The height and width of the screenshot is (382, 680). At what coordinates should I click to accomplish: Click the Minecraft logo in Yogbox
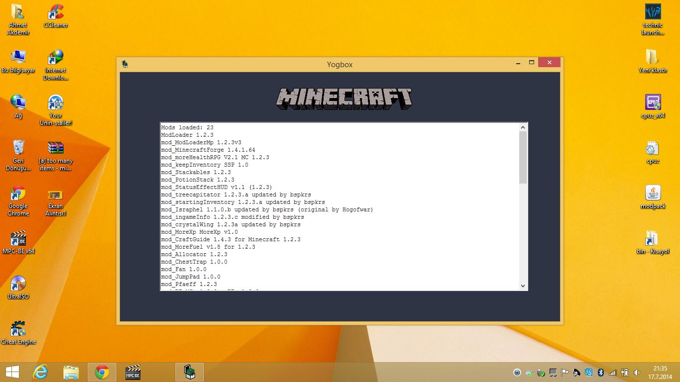[x=344, y=98]
